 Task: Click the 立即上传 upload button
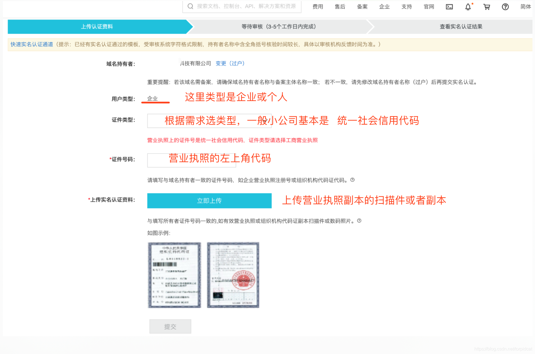click(209, 201)
